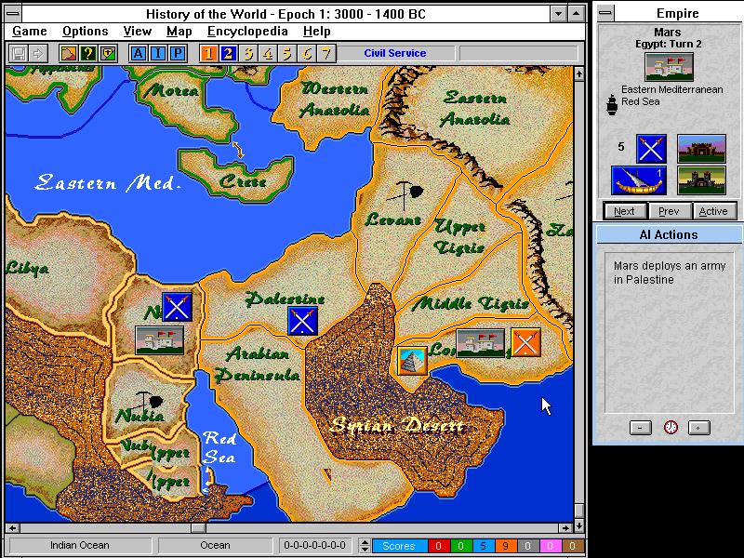Click the Scores button in status bar
The height and width of the screenshot is (558, 744).
[399, 546]
